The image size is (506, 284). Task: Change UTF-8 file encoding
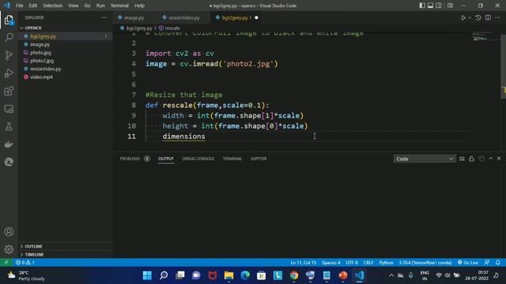pyautogui.click(x=352, y=263)
